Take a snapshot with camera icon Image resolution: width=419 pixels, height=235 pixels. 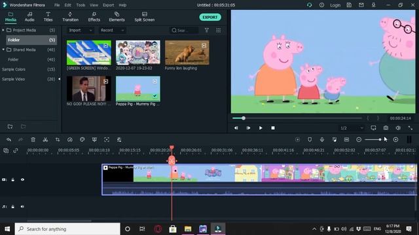386,128
